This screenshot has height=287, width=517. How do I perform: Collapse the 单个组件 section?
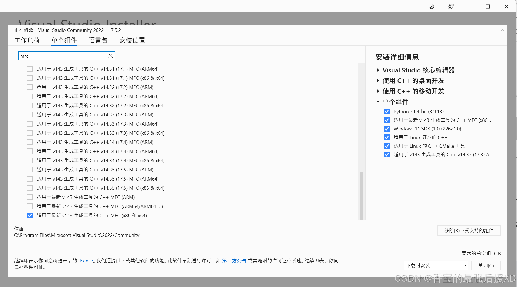click(378, 102)
